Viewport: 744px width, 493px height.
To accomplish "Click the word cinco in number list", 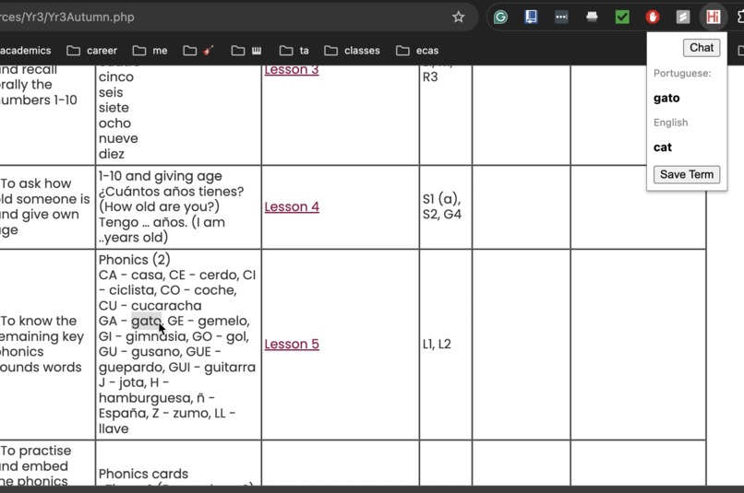I will (x=116, y=76).
